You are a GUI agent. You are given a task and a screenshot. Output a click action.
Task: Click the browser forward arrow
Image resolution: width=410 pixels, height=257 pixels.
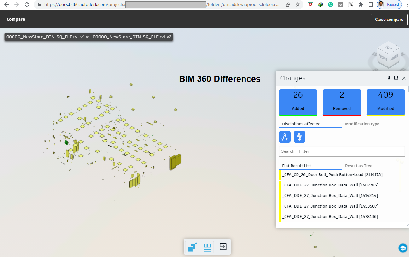(x=17, y=5)
